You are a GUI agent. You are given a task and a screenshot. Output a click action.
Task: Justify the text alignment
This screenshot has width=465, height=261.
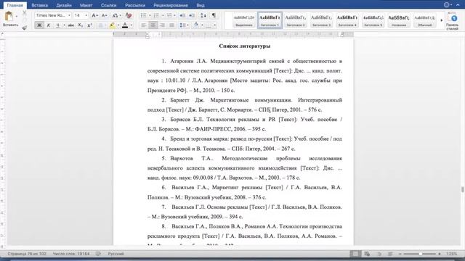171,25
